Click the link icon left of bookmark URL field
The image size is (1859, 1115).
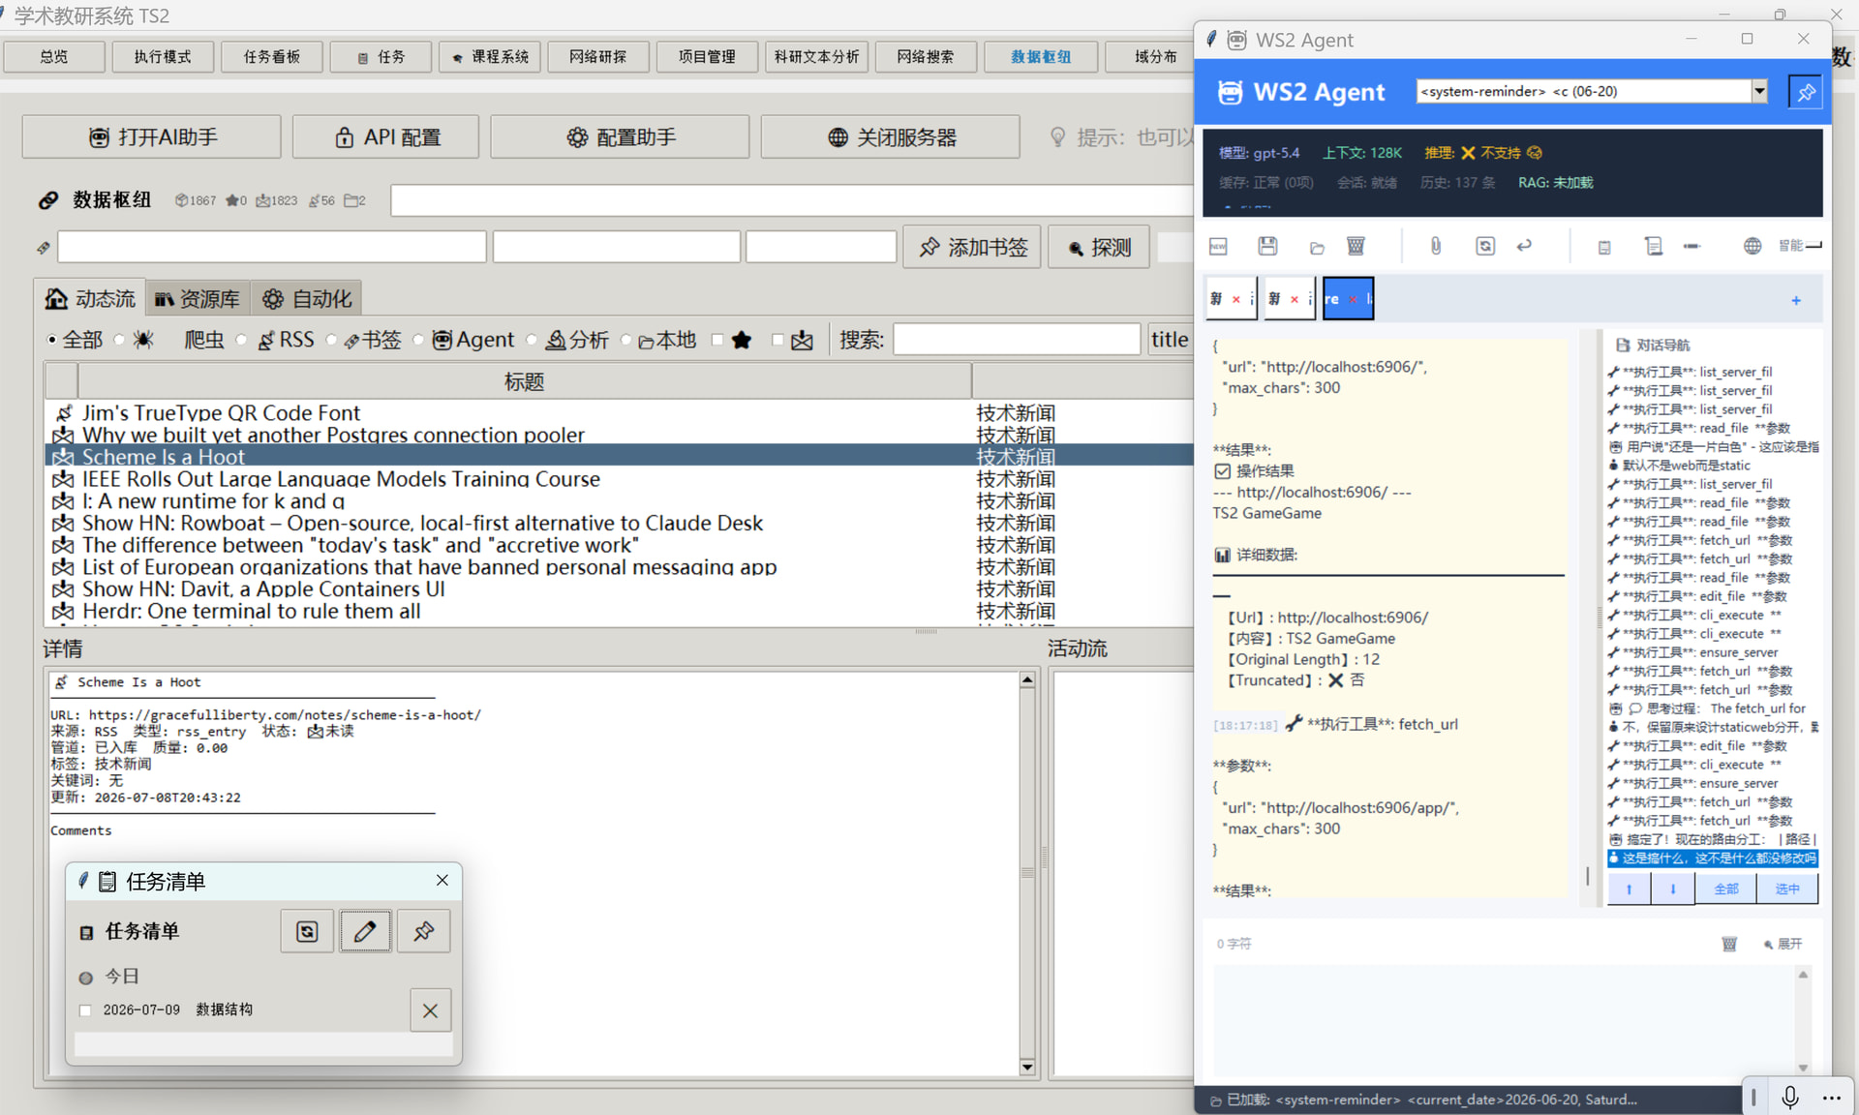[44, 248]
